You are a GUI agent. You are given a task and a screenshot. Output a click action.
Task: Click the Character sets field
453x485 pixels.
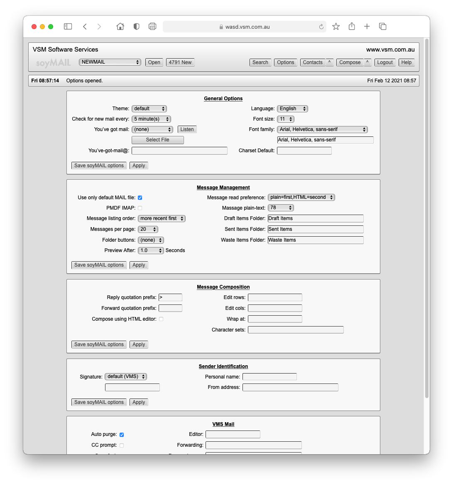click(296, 330)
